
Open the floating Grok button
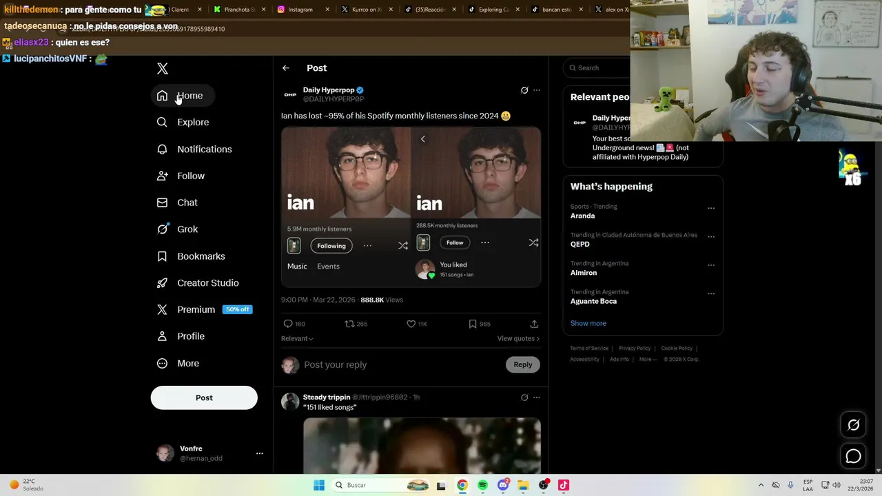853,425
